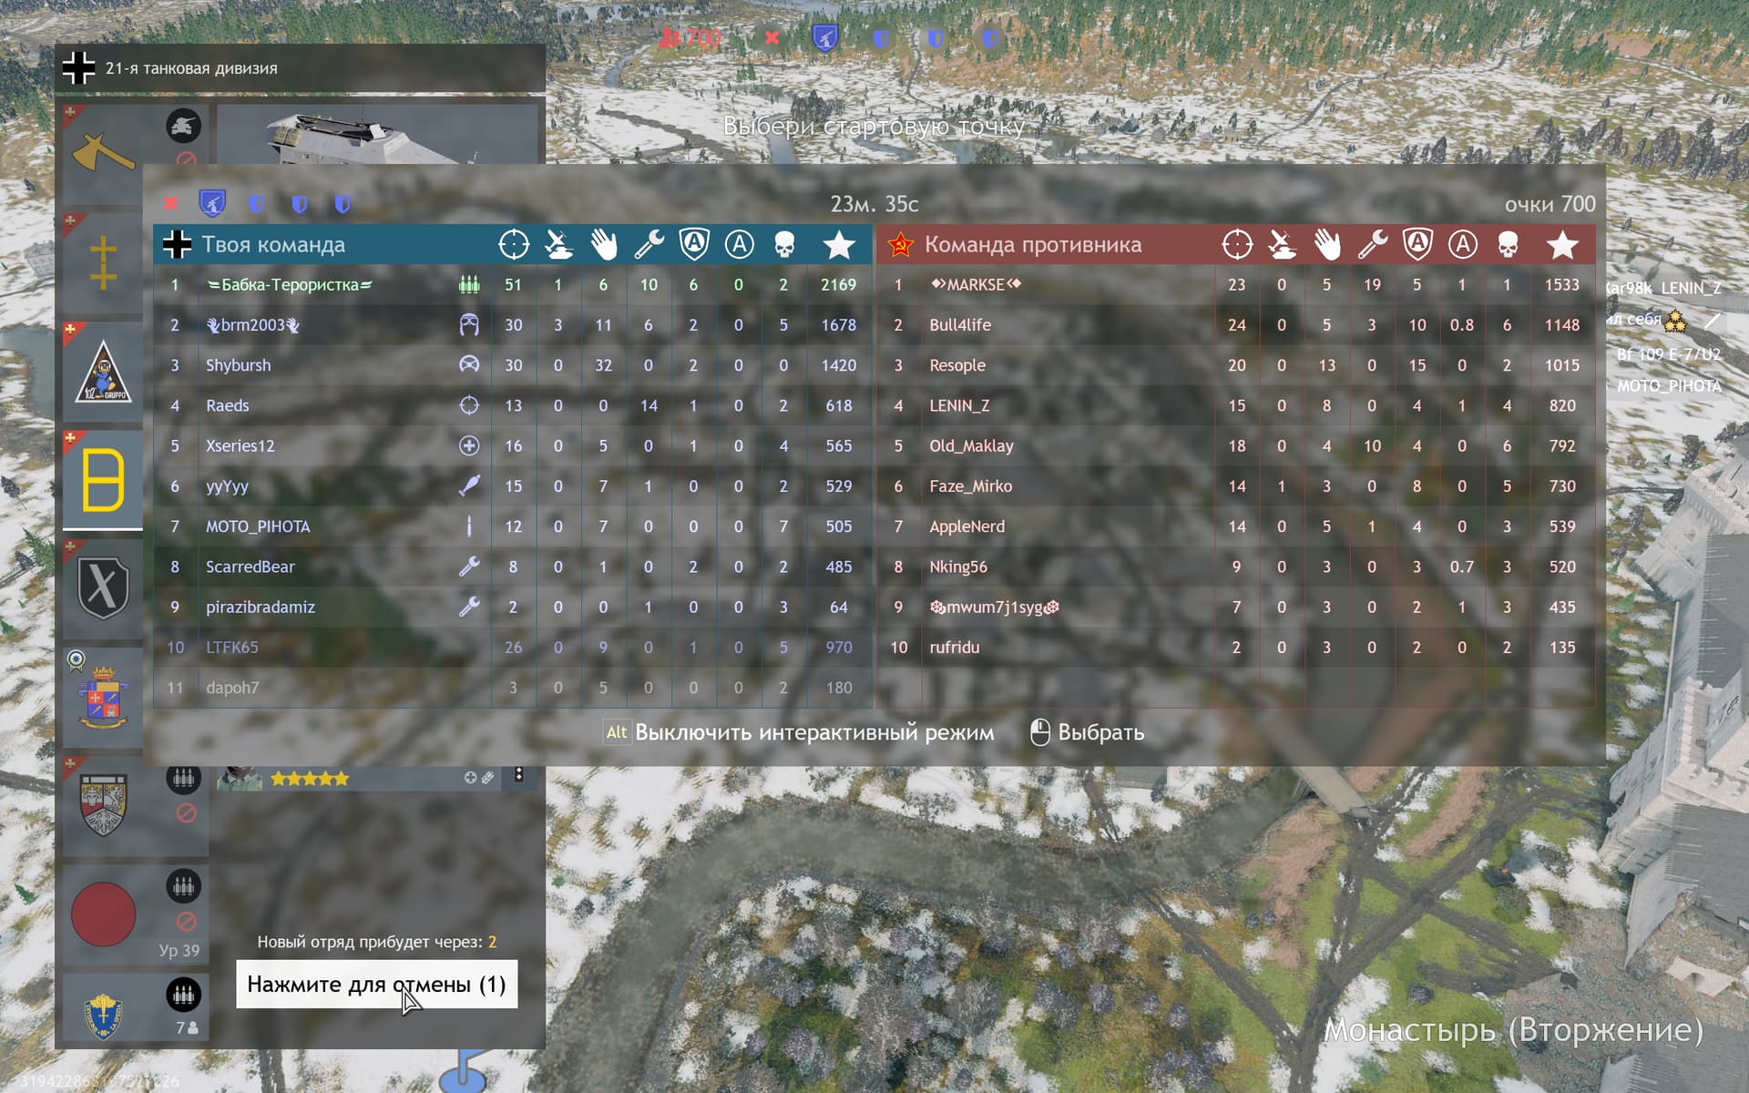Viewport: 1749px width, 1093px height.
Task: Click the star score column icon, your team
Action: click(838, 244)
